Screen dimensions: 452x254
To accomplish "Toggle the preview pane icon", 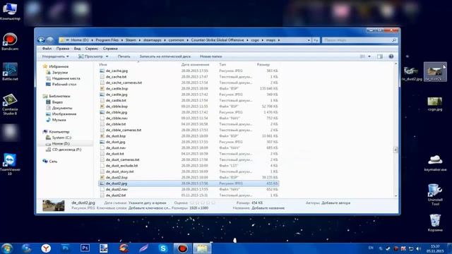I will pos(380,56).
